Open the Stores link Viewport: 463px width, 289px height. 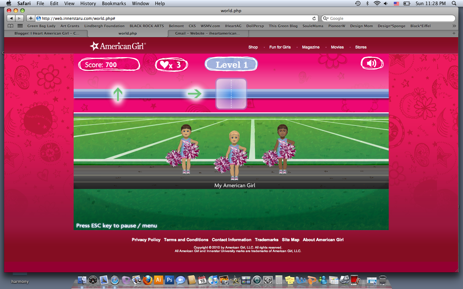click(x=361, y=47)
